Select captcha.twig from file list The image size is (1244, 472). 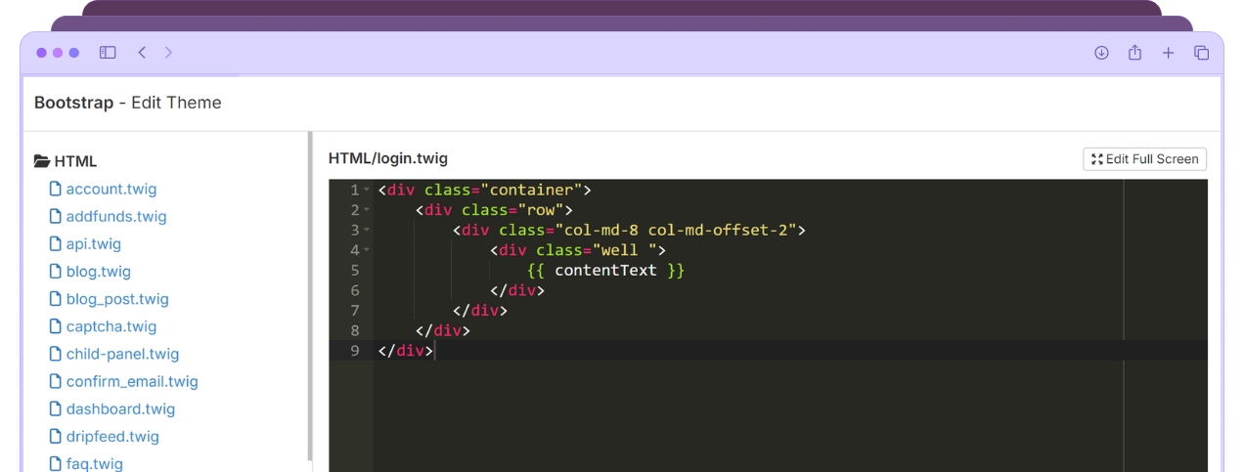[x=111, y=326]
